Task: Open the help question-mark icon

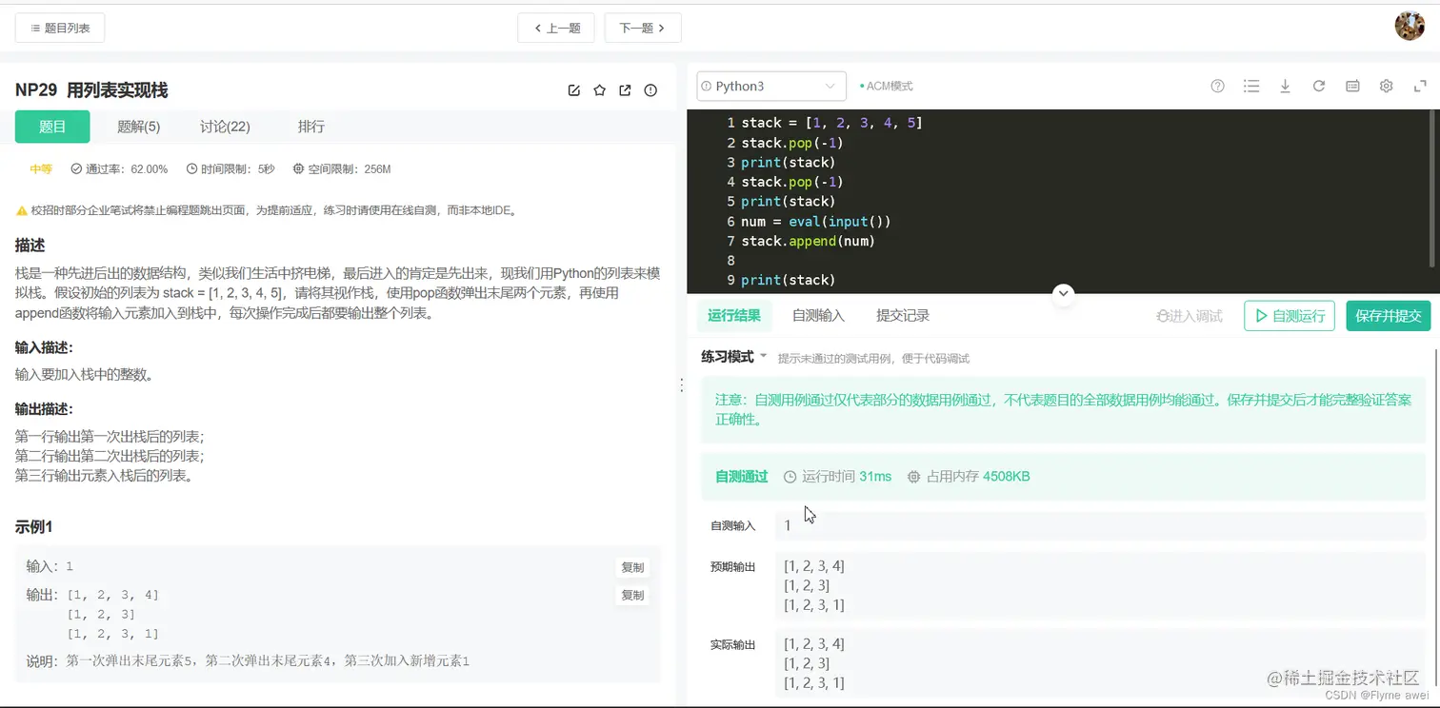Action: pos(1217,86)
